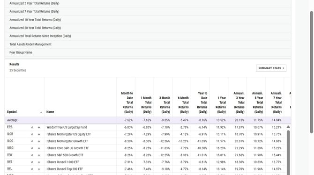314x175 pixels.
Task: Click the plus icon in the EPS row
Action: click(39, 127)
